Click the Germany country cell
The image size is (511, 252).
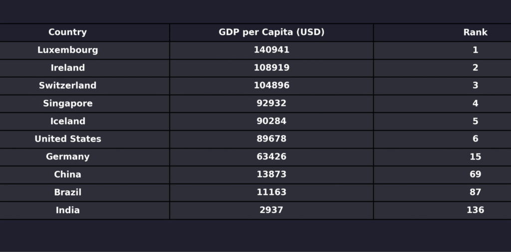(67, 157)
